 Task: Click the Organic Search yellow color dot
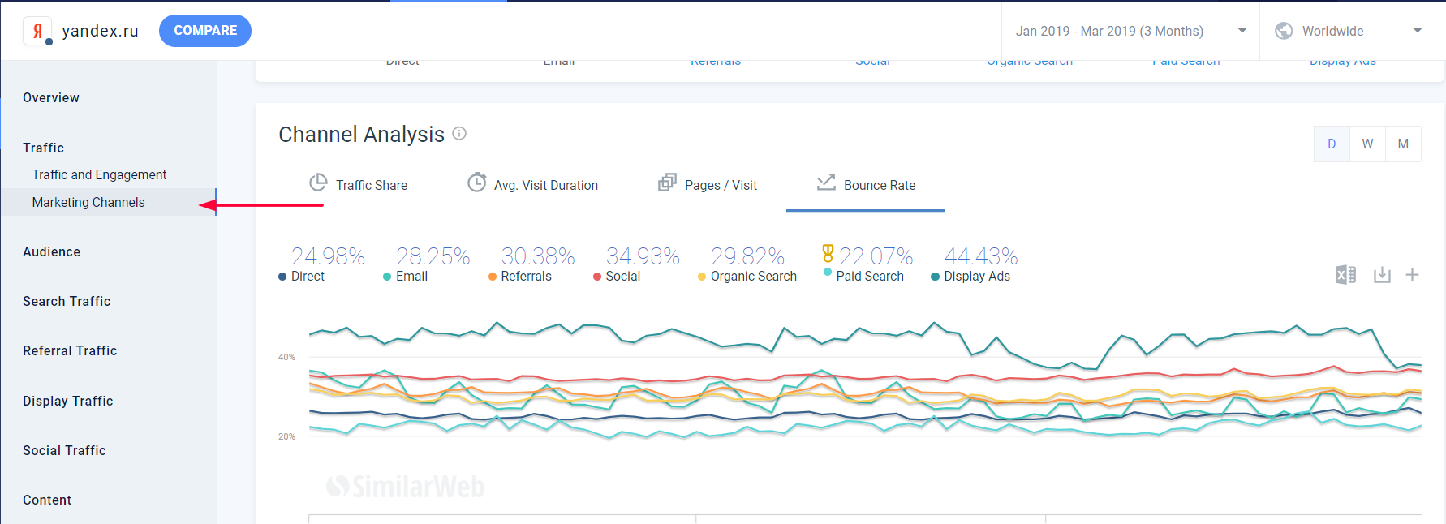click(x=702, y=277)
